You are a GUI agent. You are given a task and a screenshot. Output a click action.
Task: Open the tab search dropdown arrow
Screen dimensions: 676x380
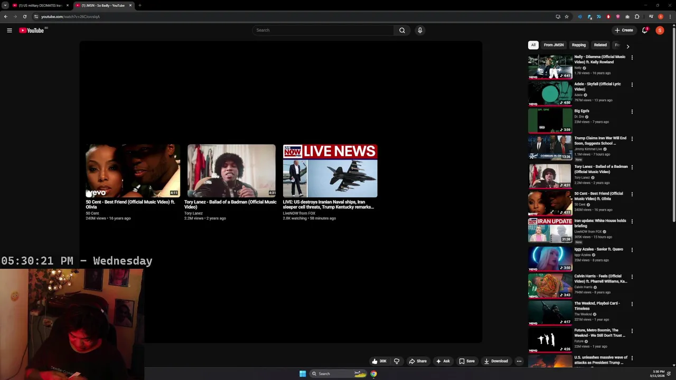[5, 5]
